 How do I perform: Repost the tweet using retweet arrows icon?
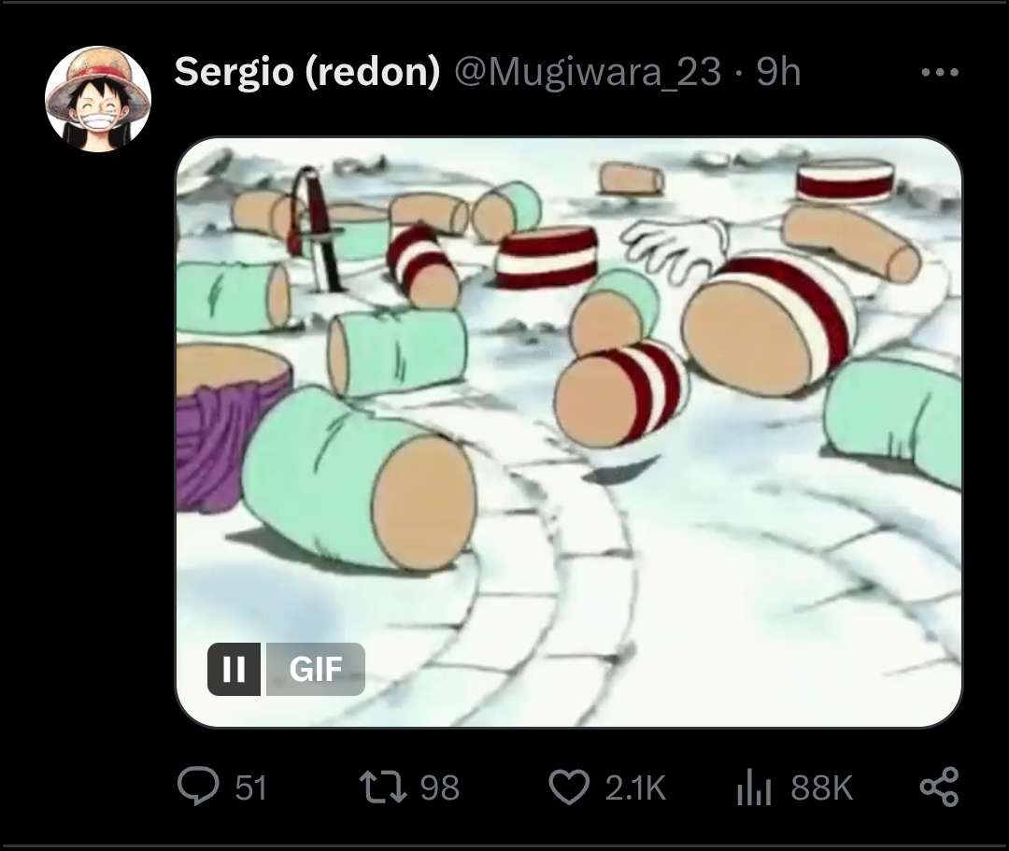[385, 787]
